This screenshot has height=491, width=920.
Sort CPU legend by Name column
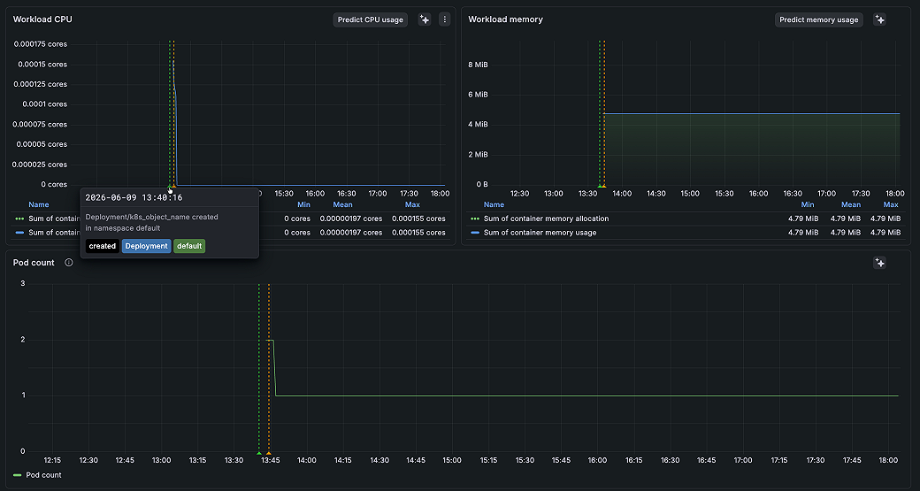pyautogui.click(x=39, y=204)
